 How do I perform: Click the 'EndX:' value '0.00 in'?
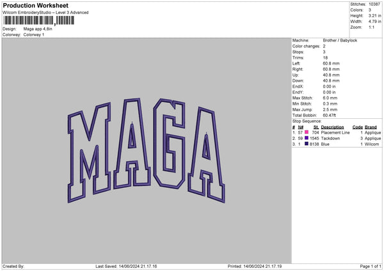tap(329, 86)
